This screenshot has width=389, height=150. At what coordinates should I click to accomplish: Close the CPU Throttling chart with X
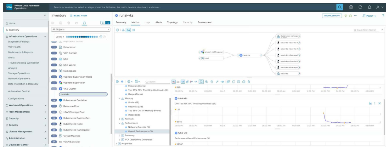pyautogui.click(x=380, y=103)
